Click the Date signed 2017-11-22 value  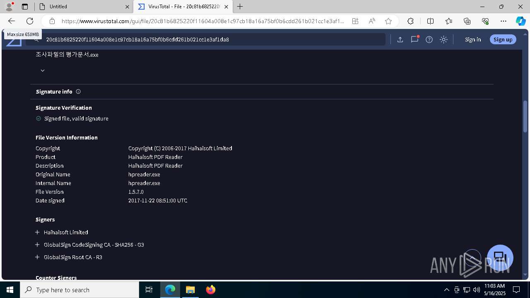pos(158,200)
